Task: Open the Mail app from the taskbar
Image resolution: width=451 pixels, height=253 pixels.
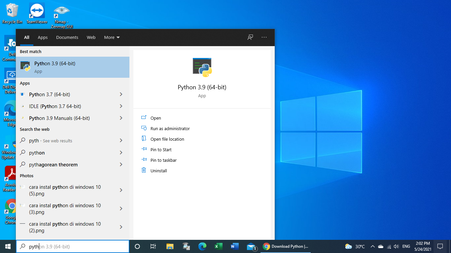Action: (251, 246)
